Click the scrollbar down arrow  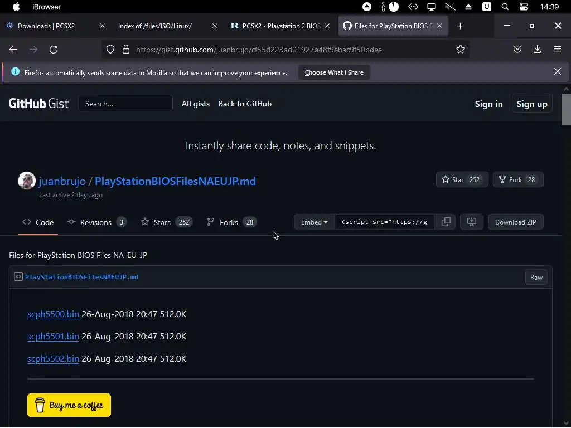pos(566,423)
